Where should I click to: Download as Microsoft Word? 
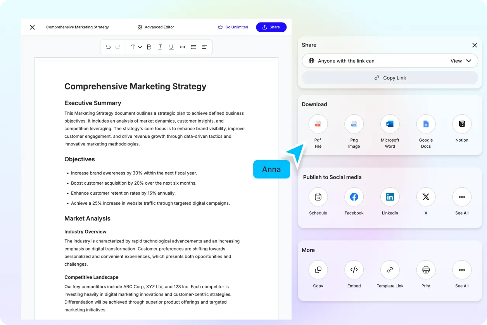pyautogui.click(x=390, y=124)
